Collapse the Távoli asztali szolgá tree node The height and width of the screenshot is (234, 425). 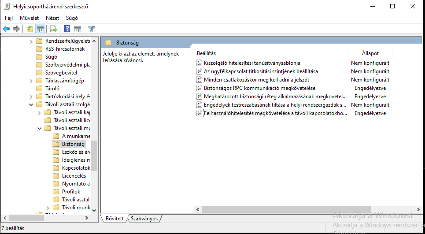pos(31,104)
